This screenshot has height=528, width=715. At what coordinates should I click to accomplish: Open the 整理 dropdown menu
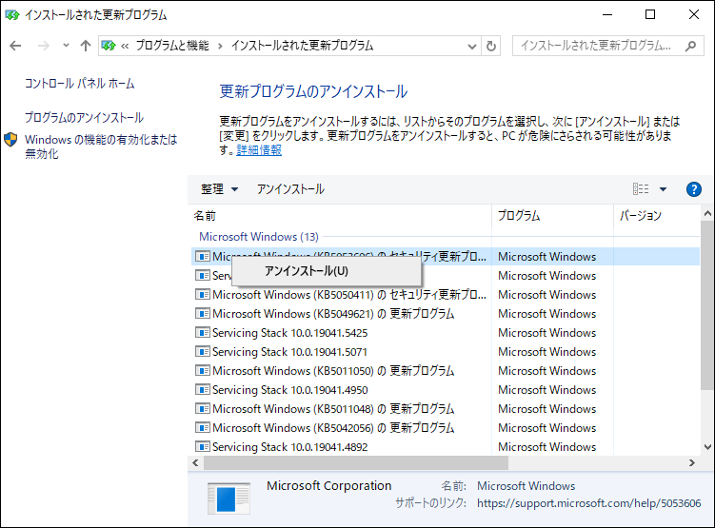[219, 189]
